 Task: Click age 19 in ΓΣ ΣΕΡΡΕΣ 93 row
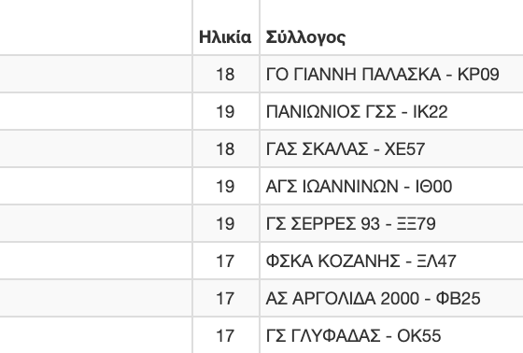click(225, 223)
